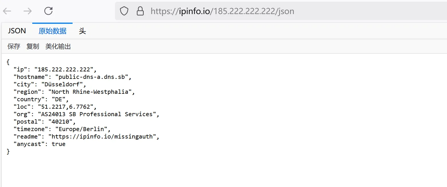
Task: Click the browser forward arrow
Action: 28,11
